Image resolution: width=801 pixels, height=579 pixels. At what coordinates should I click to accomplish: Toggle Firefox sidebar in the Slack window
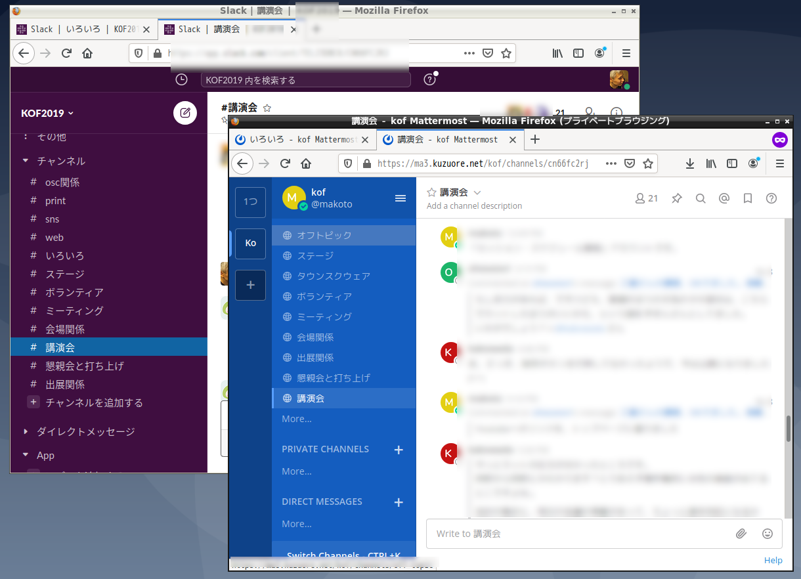(x=578, y=53)
